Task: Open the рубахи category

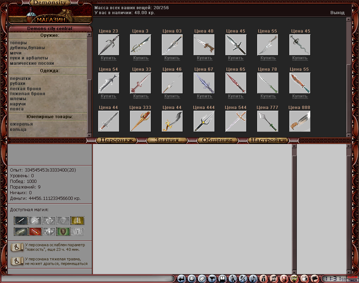Action: coord(18,83)
